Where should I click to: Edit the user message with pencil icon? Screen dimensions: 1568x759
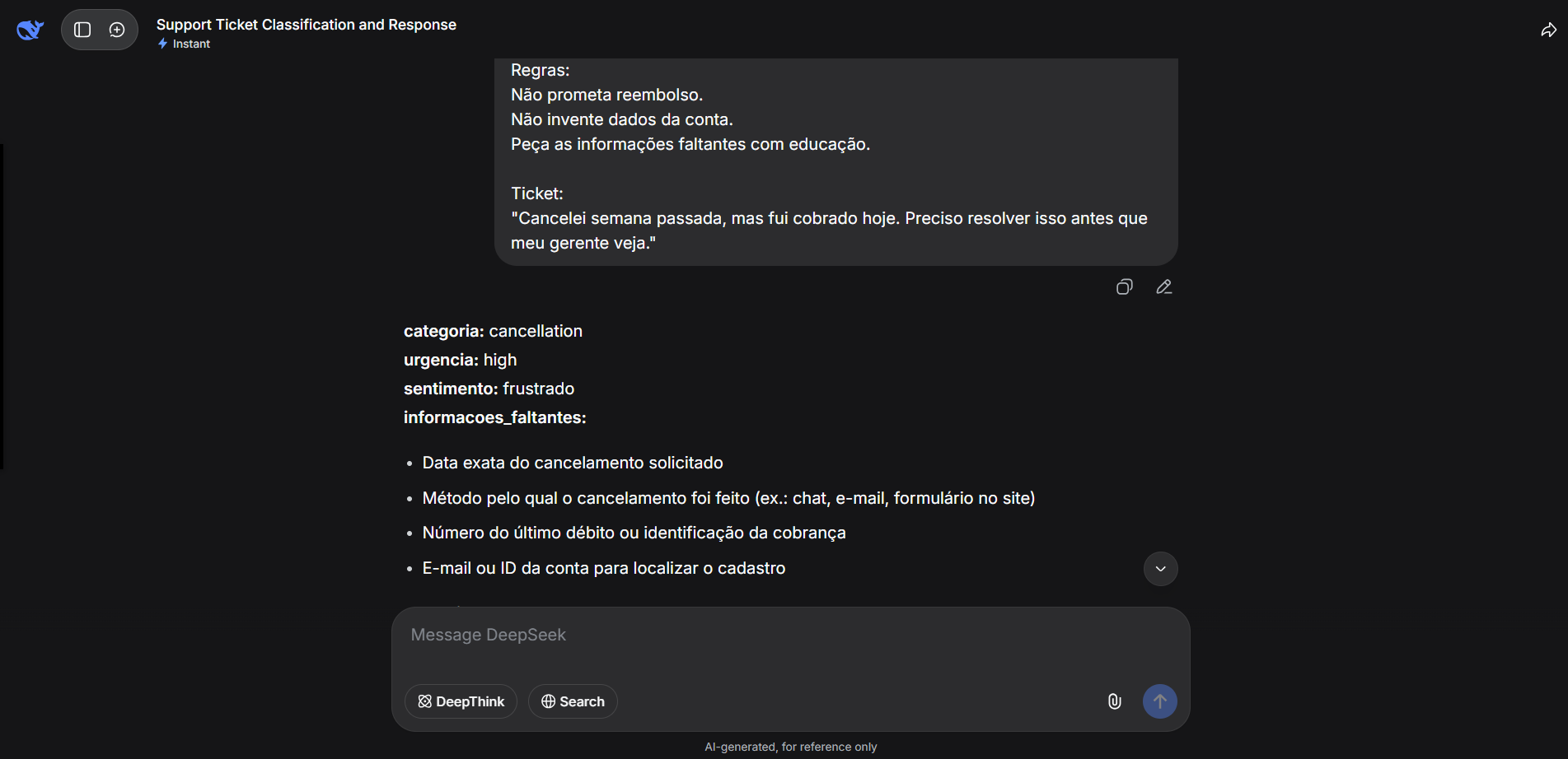(1163, 287)
